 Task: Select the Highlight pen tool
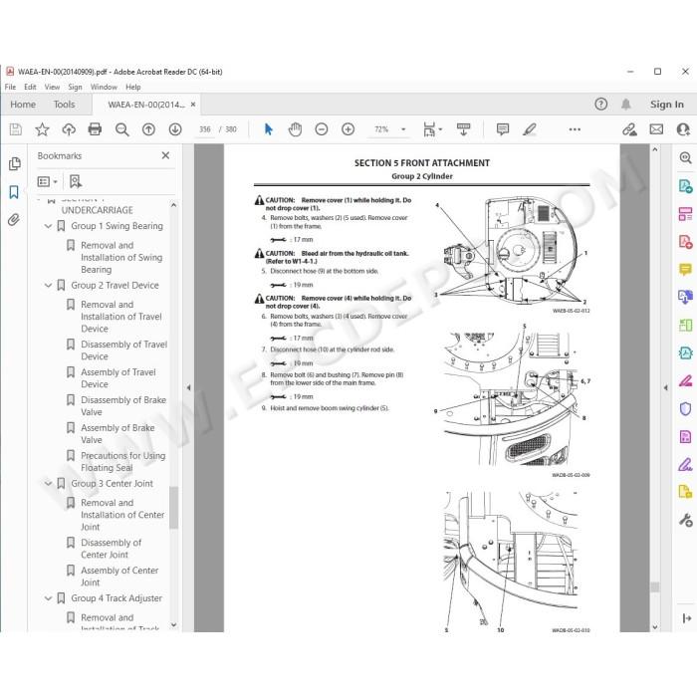(x=530, y=129)
